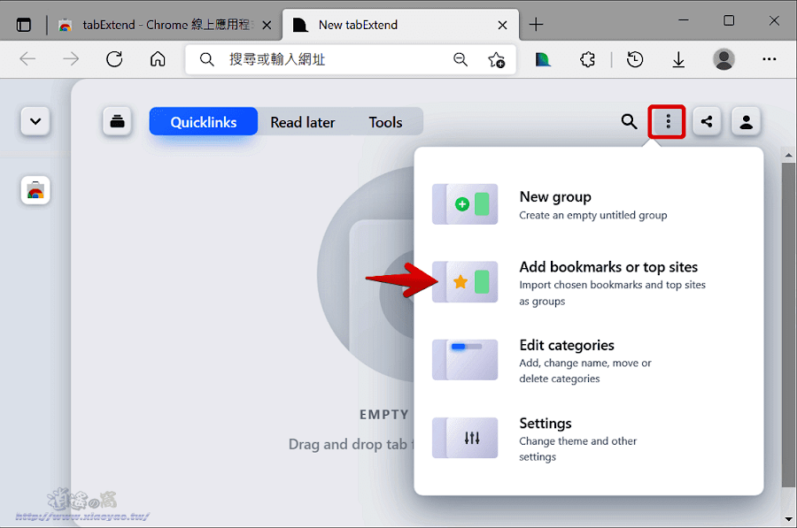
Task: Click the tabExtend stack button beside Quicklinks
Action: pos(118,121)
